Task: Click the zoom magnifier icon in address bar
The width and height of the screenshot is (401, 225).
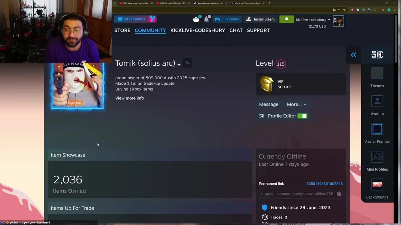Action: 339,10
